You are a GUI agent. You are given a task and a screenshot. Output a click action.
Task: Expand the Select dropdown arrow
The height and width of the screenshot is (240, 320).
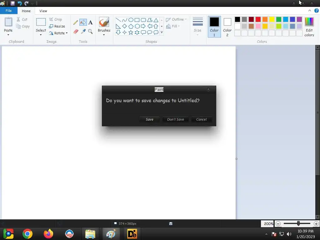tap(41, 35)
